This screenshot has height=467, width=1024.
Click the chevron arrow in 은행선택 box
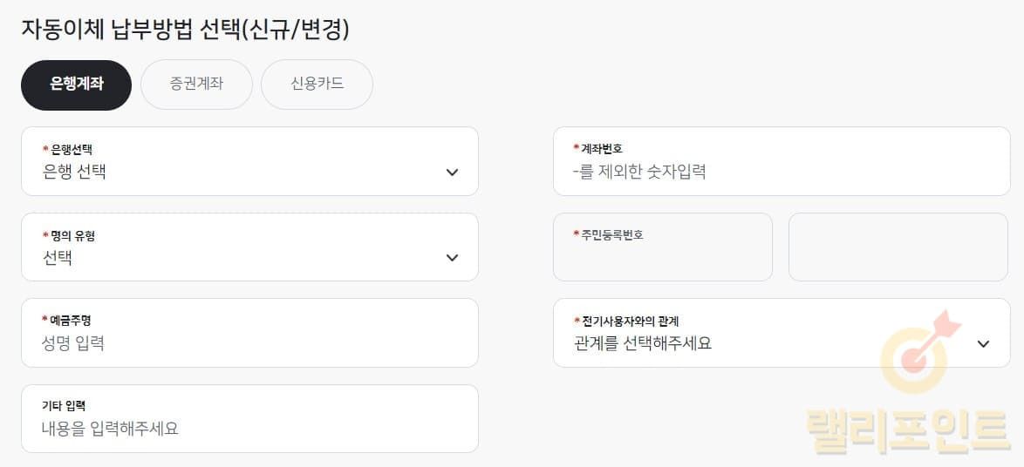point(452,173)
